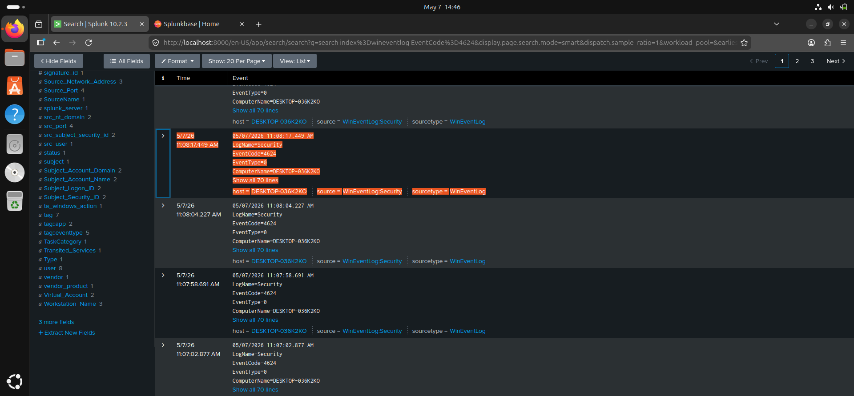Open Firefox sidebar toggle icon
The height and width of the screenshot is (396, 854).
(40, 43)
